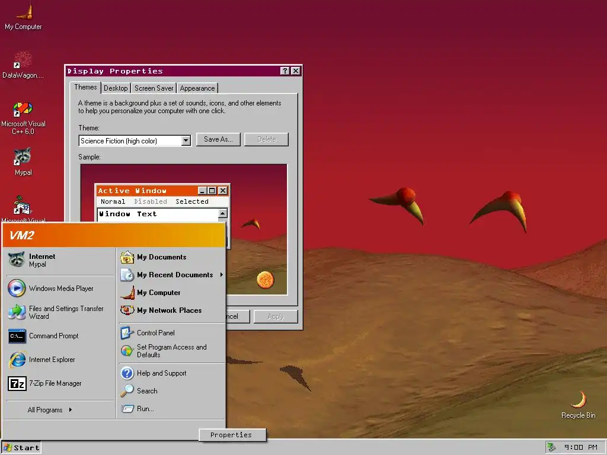Open My Computer desktop icon
The width and height of the screenshot is (607, 455).
click(x=23, y=15)
